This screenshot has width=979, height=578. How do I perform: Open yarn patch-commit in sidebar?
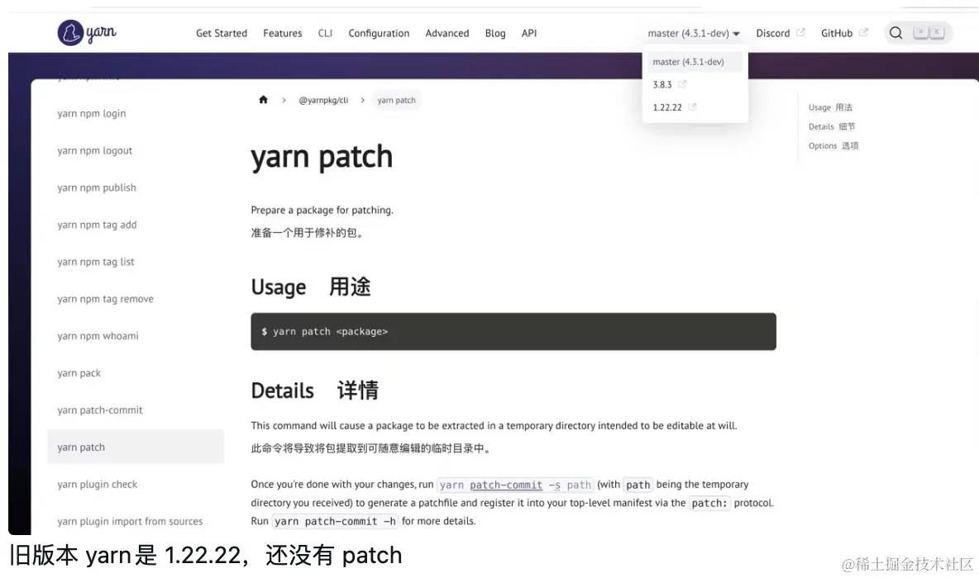point(100,410)
